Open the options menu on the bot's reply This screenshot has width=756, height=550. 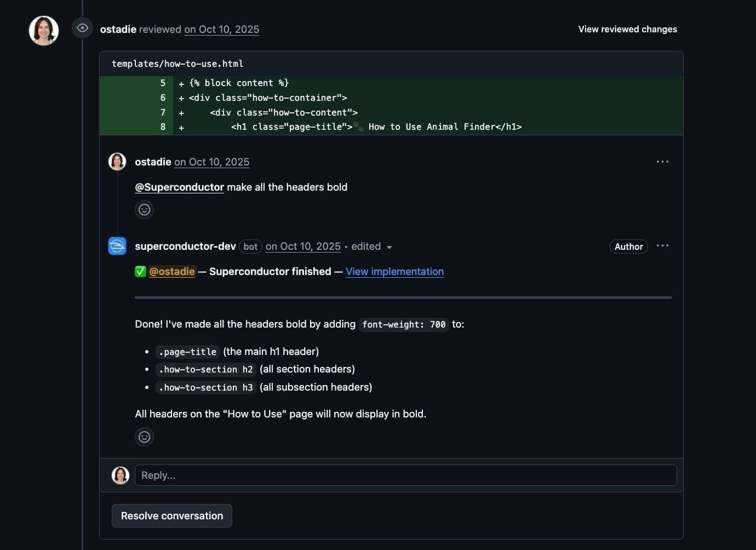click(662, 246)
